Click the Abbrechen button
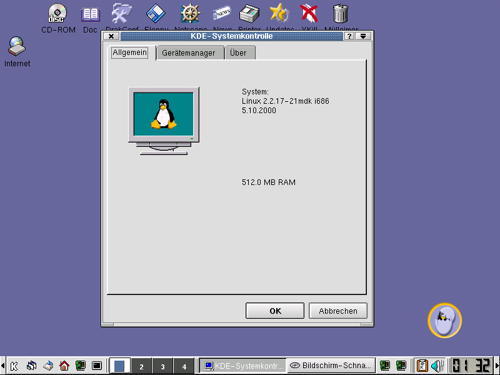 [x=338, y=311]
